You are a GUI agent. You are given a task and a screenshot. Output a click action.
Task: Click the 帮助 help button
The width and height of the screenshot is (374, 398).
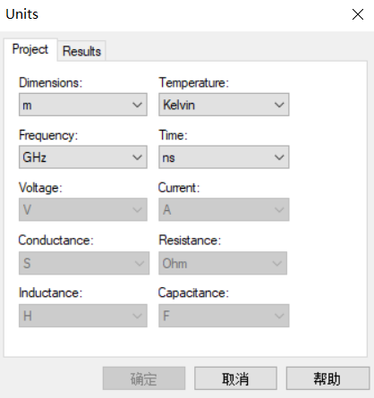point(327,378)
